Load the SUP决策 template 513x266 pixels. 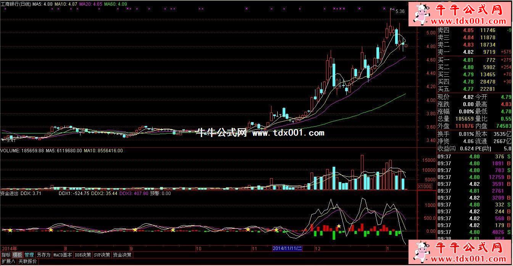[x=102, y=255]
